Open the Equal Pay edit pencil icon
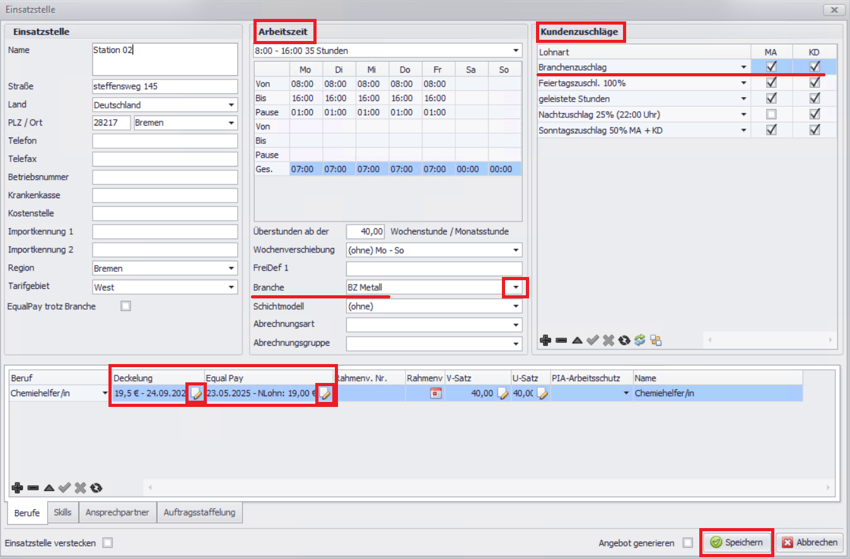Viewport: 850px width, 559px height. coord(325,394)
